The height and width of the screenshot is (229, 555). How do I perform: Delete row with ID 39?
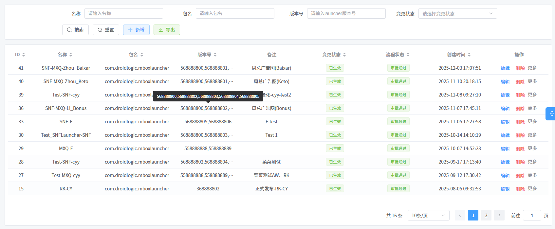[x=520, y=95]
